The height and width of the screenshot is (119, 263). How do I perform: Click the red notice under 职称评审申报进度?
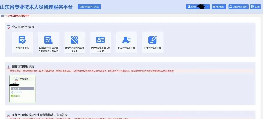92,71
